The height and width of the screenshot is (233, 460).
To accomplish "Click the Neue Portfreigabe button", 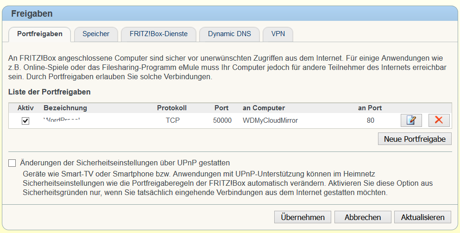I will [x=415, y=139].
